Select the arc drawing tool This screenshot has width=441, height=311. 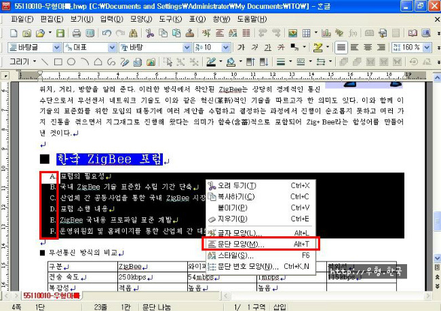tap(85, 62)
